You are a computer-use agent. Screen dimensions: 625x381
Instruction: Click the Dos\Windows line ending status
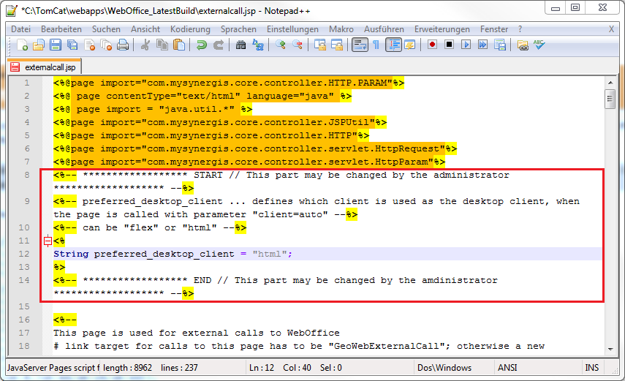pos(444,367)
